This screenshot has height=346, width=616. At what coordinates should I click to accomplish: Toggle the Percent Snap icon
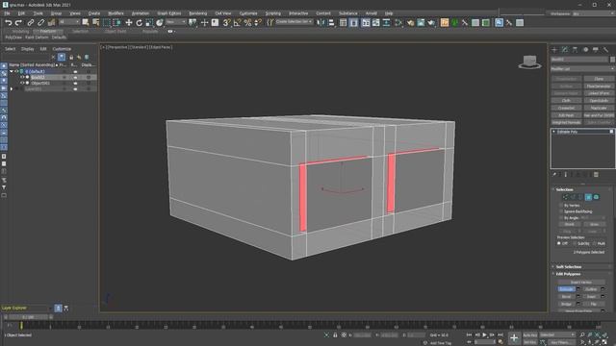247,23
